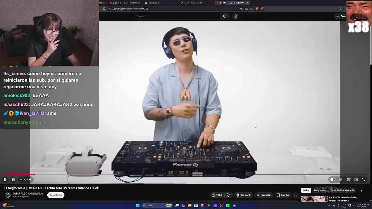The width and height of the screenshot is (372, 209).
Task: Open Steam from the taskbar
Action: tap(234, 206)
